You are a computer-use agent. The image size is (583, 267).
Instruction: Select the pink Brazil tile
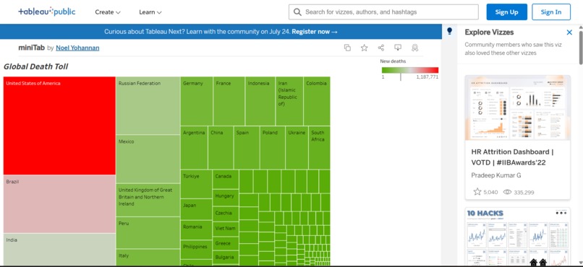pyautogui.click(x=59, y=204)
